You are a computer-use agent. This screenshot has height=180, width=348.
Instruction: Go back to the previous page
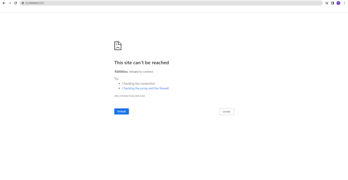coord(4,3)
